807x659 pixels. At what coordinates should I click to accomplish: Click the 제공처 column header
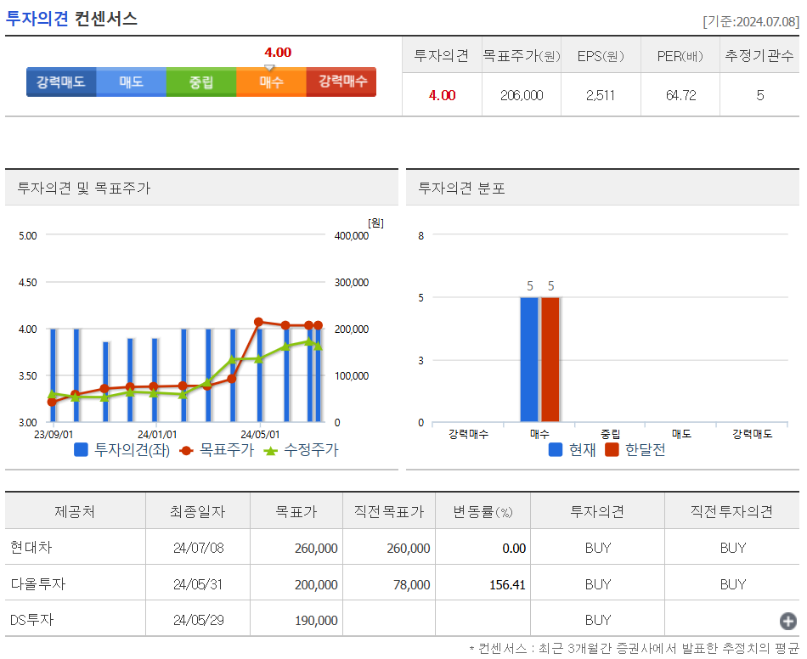[x=75, y=511]
